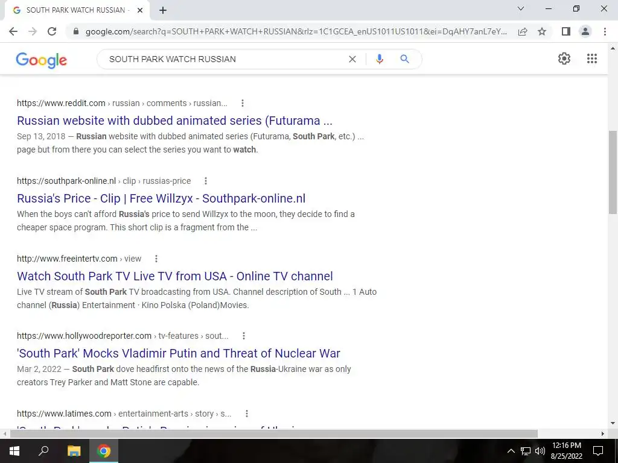Image resolution: width=618 pixels, height=463 pixels.
Task: Open more options for southpark-online.nl result
Action: pyautogui.click(x=205, y=181)
